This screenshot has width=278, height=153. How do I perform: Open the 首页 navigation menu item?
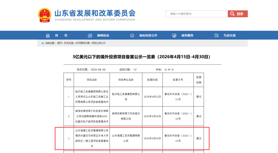point(61,35)
